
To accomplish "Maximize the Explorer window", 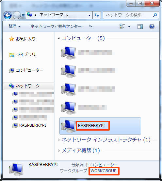I will (140, 4).
